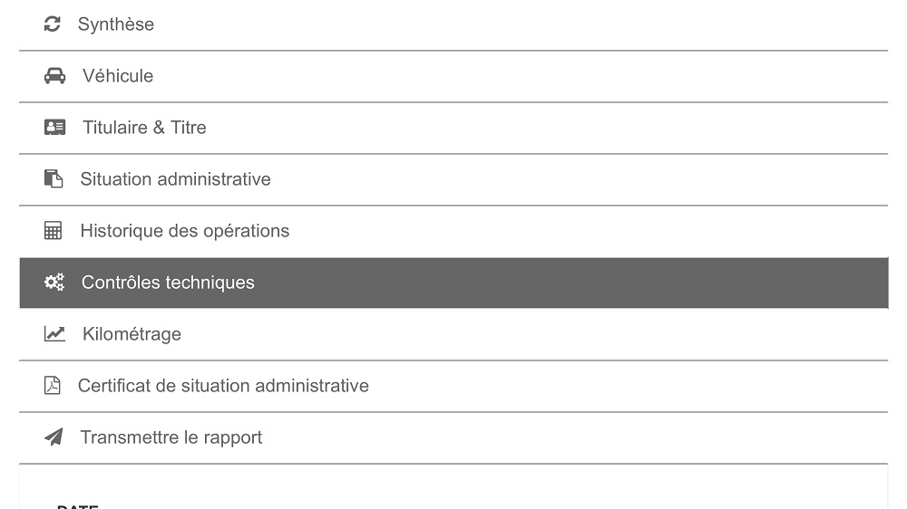The image size is (907, 509).
Task: Open the Synthèse section
Action: coord(453,24)
